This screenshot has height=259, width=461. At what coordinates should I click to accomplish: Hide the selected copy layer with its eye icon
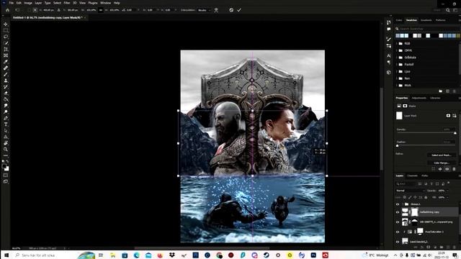[398, 212]
